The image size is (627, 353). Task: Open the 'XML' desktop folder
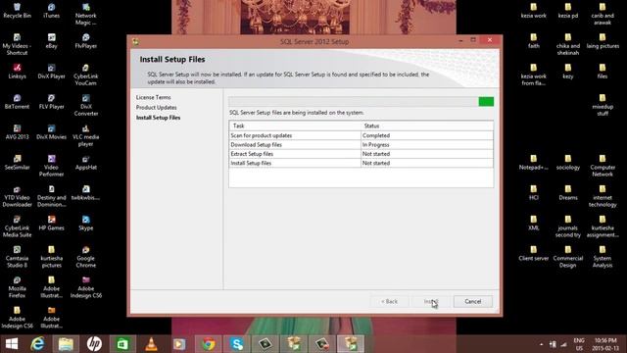[533, 224]
